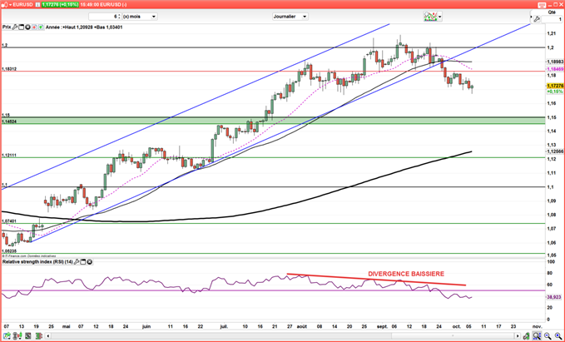Click the Prix panel window icon

(x=22, y=27)
